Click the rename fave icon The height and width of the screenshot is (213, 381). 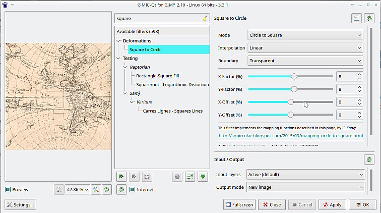pos(146,177)
